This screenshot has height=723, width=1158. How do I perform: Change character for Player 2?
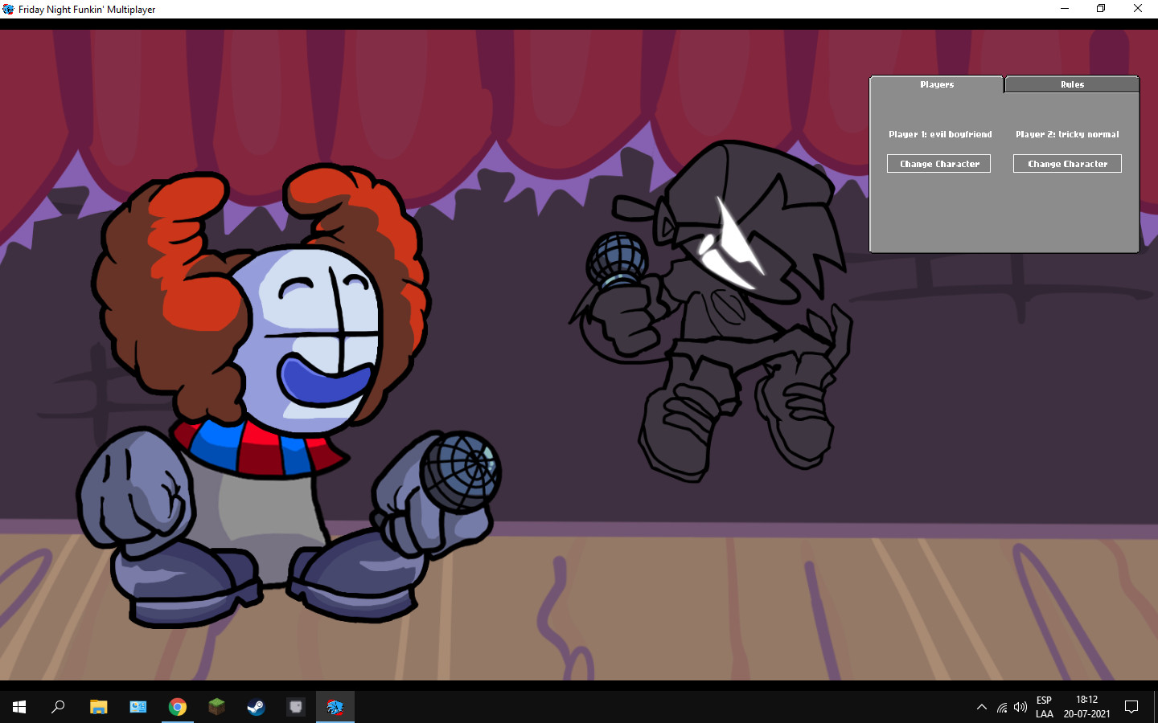1067,164
